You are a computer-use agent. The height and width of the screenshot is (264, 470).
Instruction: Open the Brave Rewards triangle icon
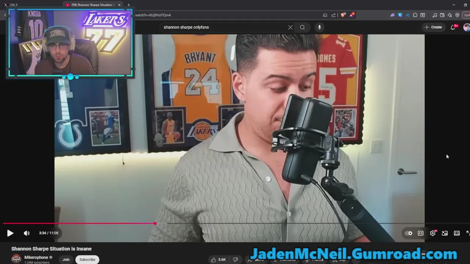point(352,15)
